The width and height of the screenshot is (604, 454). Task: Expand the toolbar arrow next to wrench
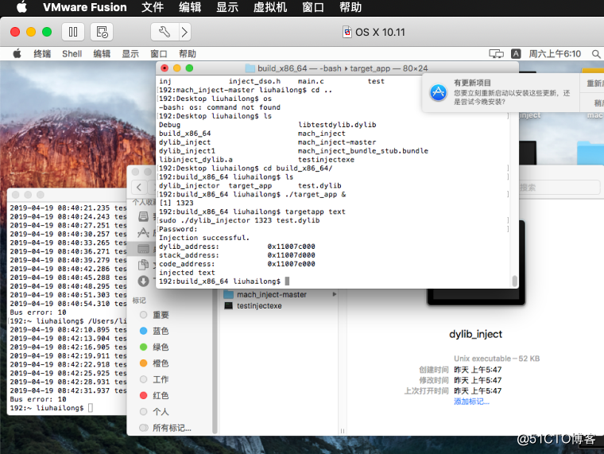coord(185,32)
